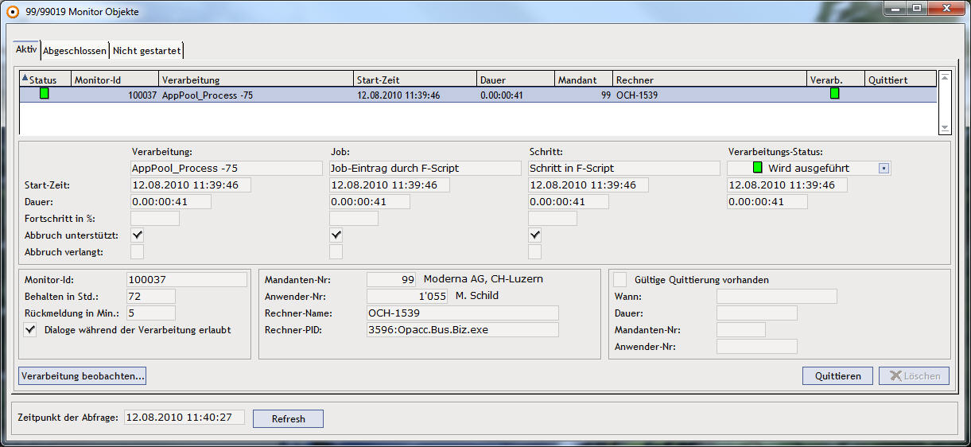Click M. Schild user name text
The height and width of the screenshot is (447, 971).
477,296
